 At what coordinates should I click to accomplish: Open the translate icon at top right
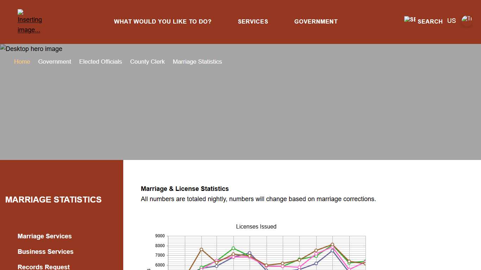[x=467, y=21]
